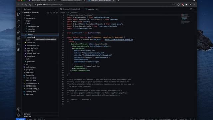Open the Search view in activity bar
Viewport: 213px width, 120px height.
click(19, 20)
